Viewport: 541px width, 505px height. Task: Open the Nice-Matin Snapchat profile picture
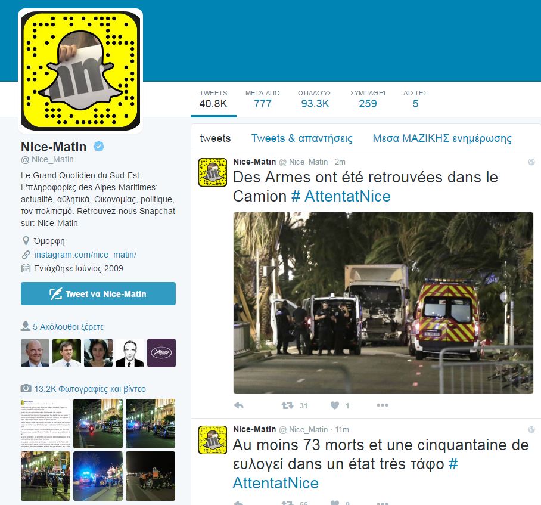[x=80, y=70]
